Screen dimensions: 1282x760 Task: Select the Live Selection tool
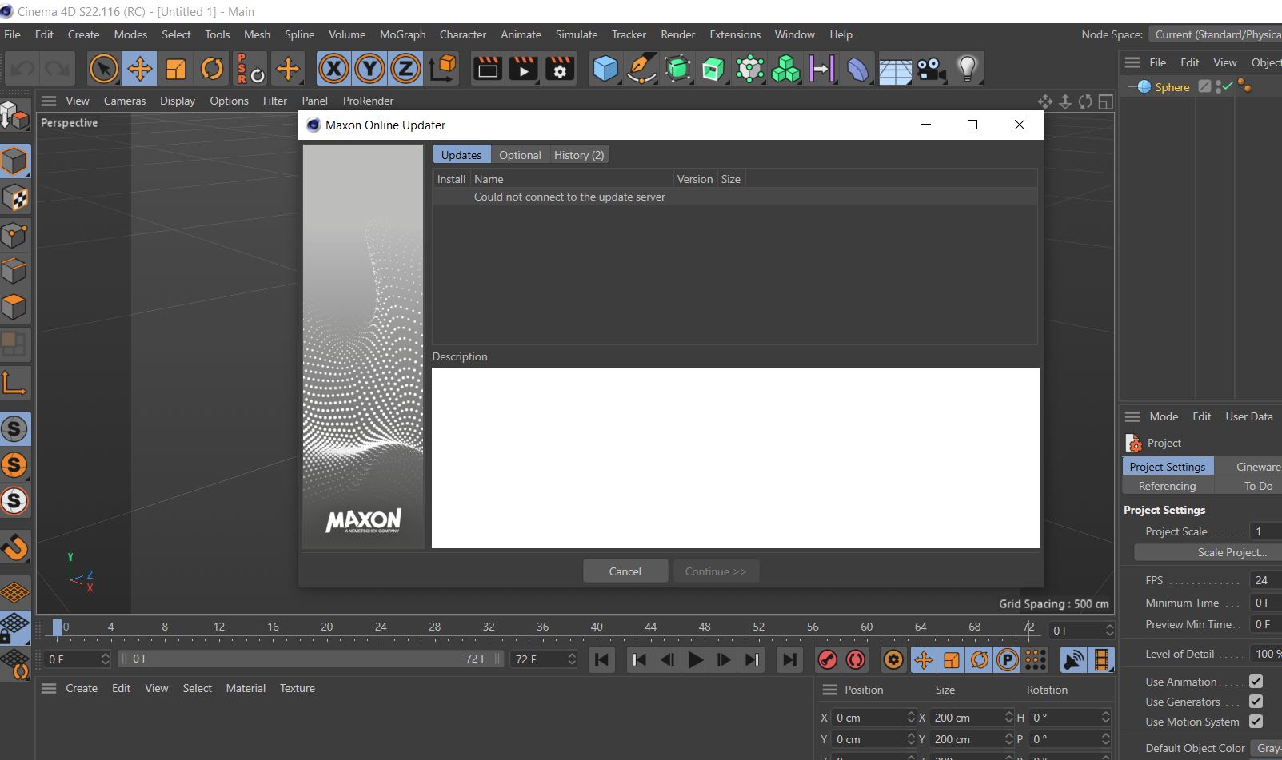(x=103, y=69)
